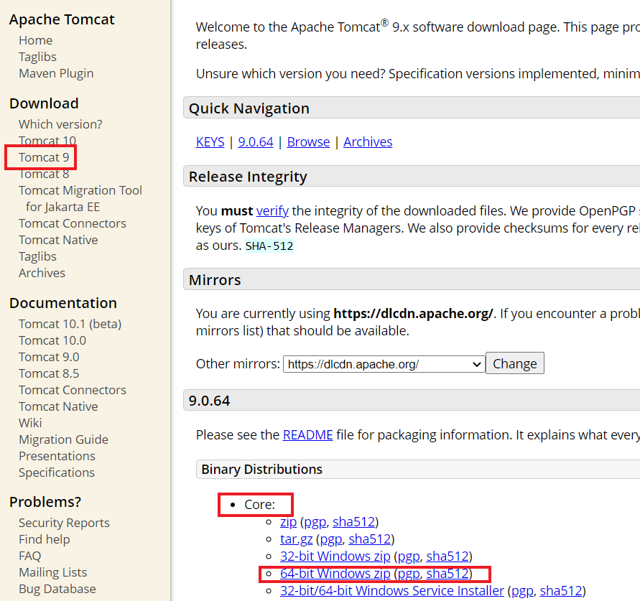Open pgp signature for tar.gz

click(x=331, y=539)
